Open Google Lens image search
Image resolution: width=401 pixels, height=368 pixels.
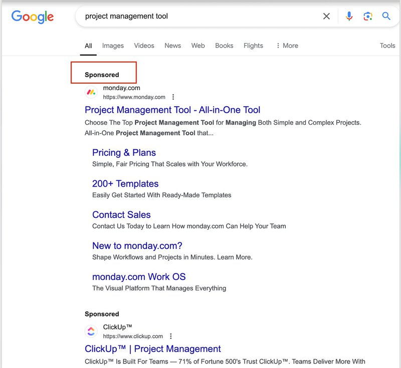pos(368,17)
